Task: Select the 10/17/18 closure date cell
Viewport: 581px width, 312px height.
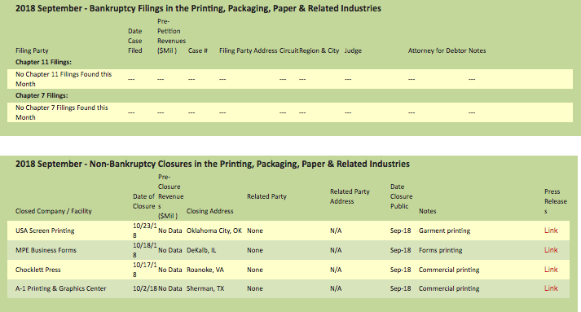Action: coord(145,270)
